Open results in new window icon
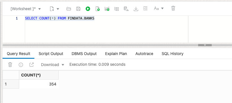This screenshot has height=103, width=232. coord(32,65)
